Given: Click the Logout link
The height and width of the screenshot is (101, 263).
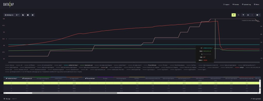Looking at the screenshot, I should click(x=226, y=5).
